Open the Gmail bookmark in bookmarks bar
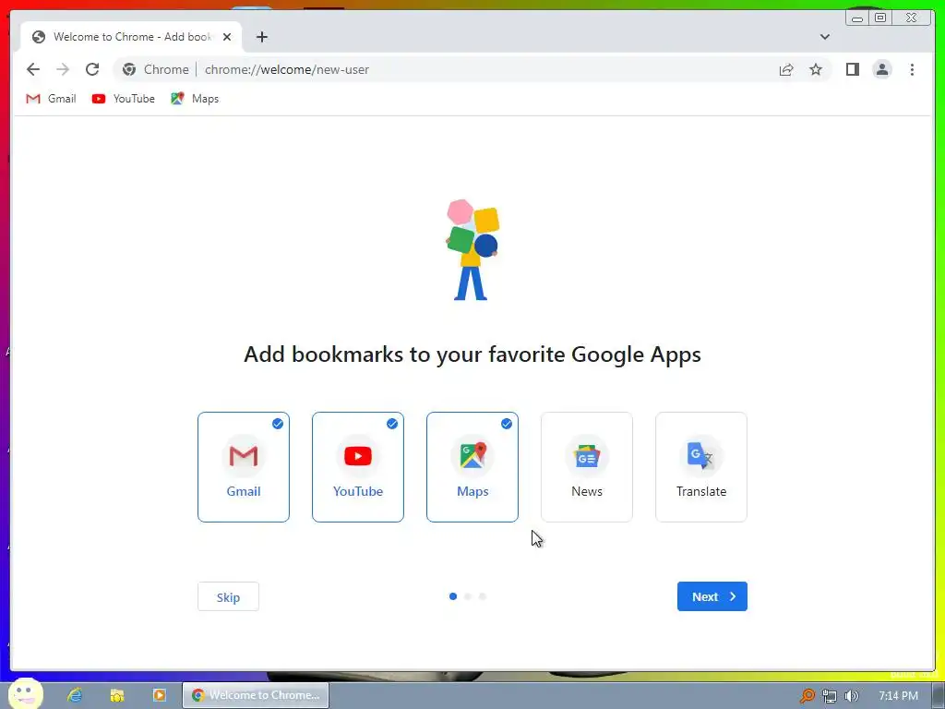This screenshot has width=945, height=709. [x=52, y=99]
